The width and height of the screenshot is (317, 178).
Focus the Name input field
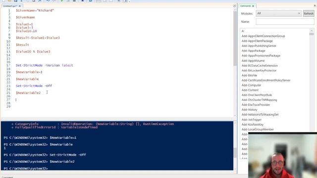[285, 22]
